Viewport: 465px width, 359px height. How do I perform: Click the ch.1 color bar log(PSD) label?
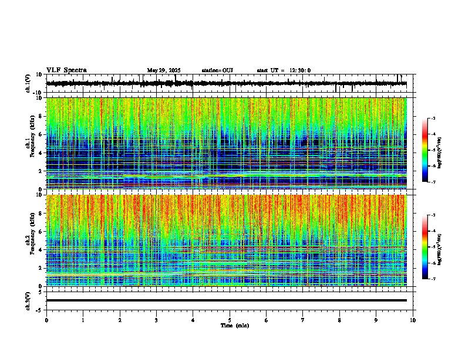[x=440, y=153]
